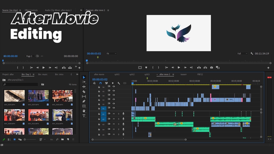Image resolution: width=274 pixels, height=154 pixels.
Task: Open the Full playback resolution dropdown
Action: (242, 54)
